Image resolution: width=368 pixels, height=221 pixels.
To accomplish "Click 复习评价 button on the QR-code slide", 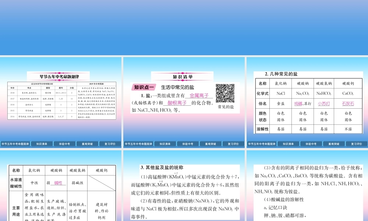I will coord(233,144).
